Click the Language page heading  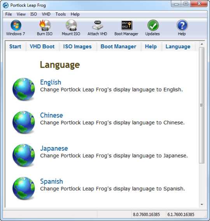[60, 65]
